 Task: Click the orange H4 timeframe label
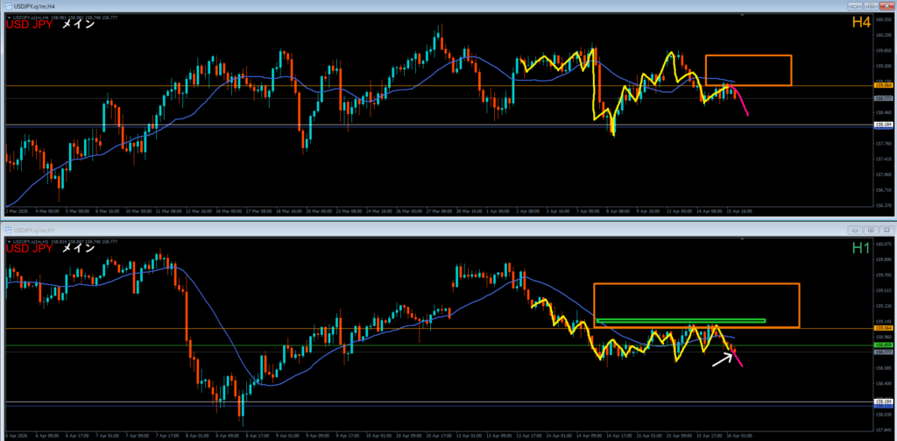[862, 22]
